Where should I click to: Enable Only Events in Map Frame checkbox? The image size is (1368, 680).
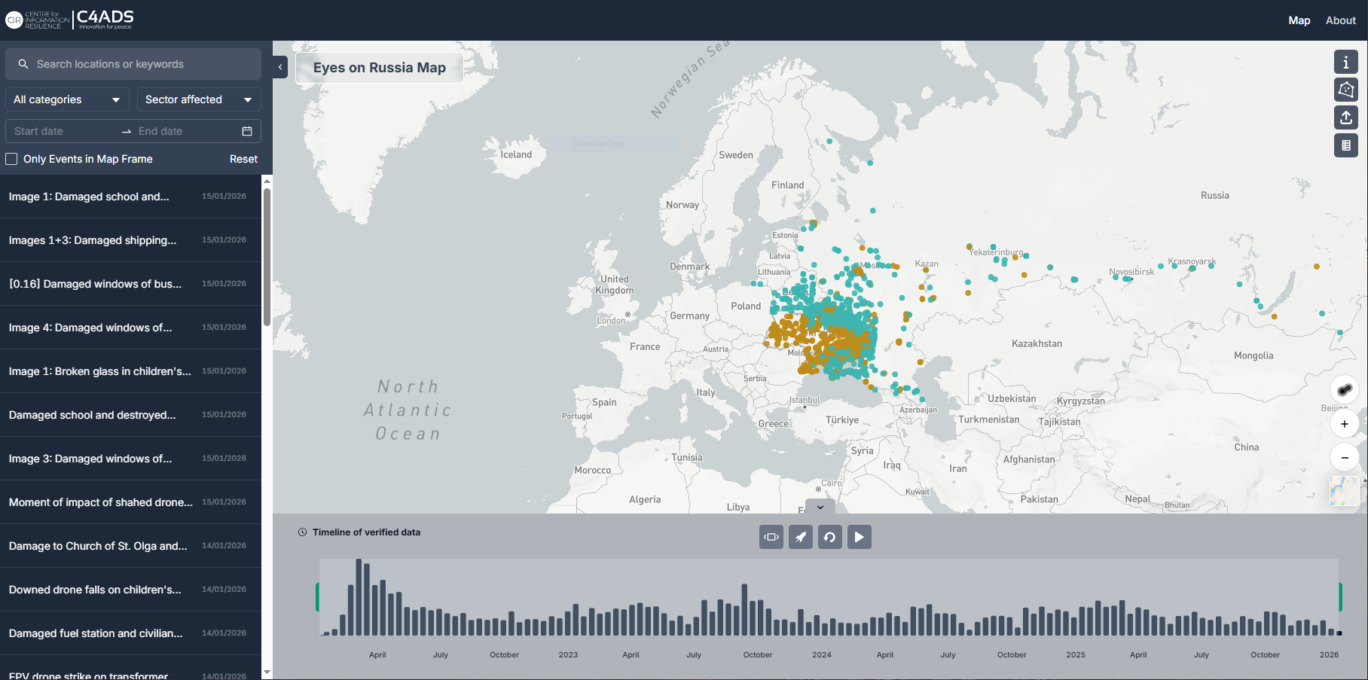coord(12,159)
